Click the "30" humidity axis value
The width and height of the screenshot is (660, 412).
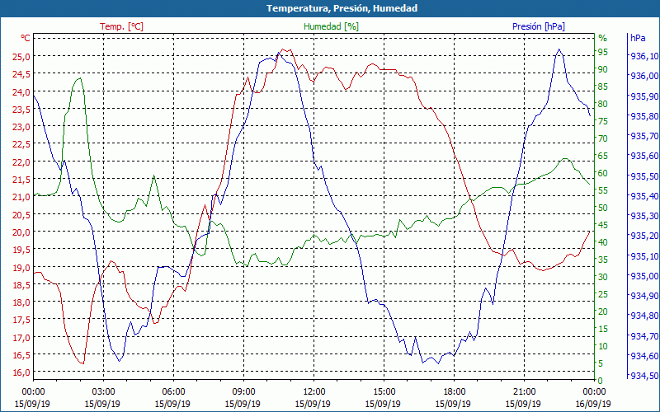(603, 277)
